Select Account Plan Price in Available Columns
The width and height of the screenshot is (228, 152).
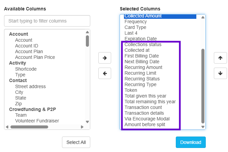coord(35,57)
